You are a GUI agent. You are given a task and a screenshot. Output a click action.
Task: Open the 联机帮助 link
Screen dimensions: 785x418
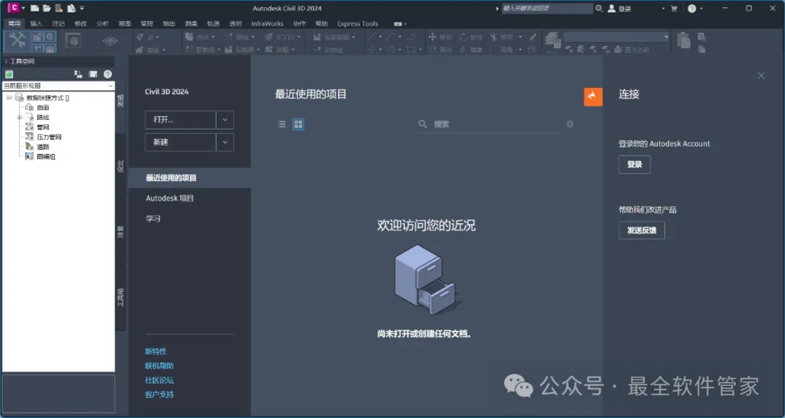(x=159, y=366)
